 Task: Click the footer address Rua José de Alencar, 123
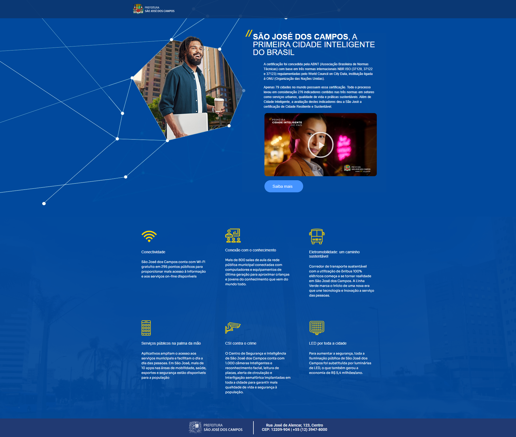pyautogui.click(x=295, y=425)
